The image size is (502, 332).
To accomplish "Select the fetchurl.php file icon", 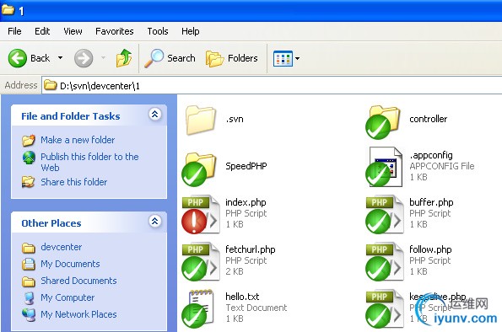I will pyautogui.click(x=201, y=261).
